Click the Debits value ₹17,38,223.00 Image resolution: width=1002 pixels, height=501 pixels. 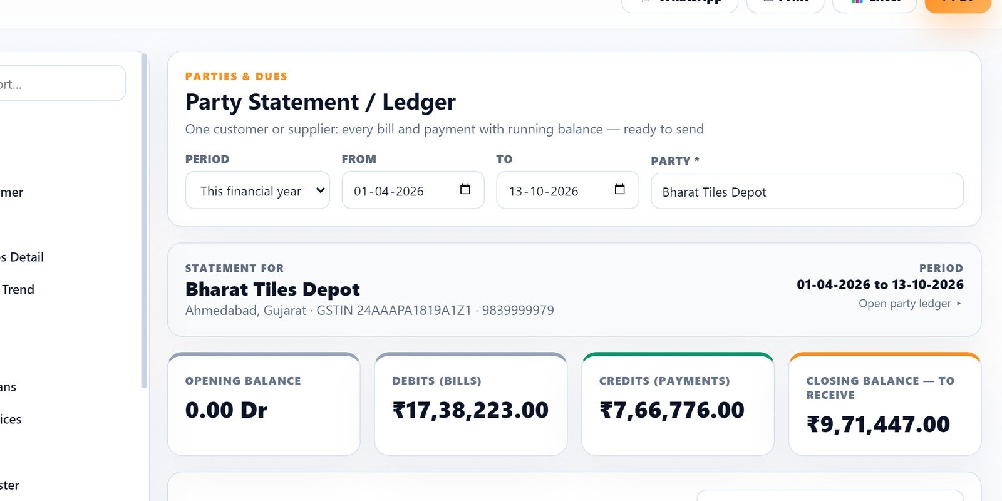[x=470, y=410]
